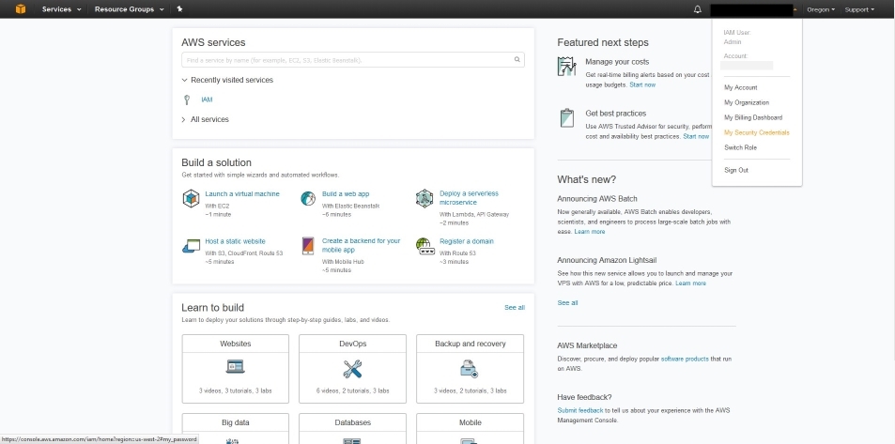895x444 pixels.
Task: Click the 'AWS Marketplace' heading
Action: click(587, 345)
